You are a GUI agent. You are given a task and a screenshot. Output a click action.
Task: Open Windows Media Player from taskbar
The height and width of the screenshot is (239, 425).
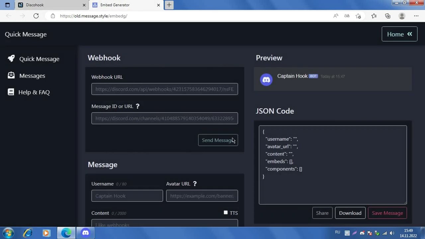46,233
